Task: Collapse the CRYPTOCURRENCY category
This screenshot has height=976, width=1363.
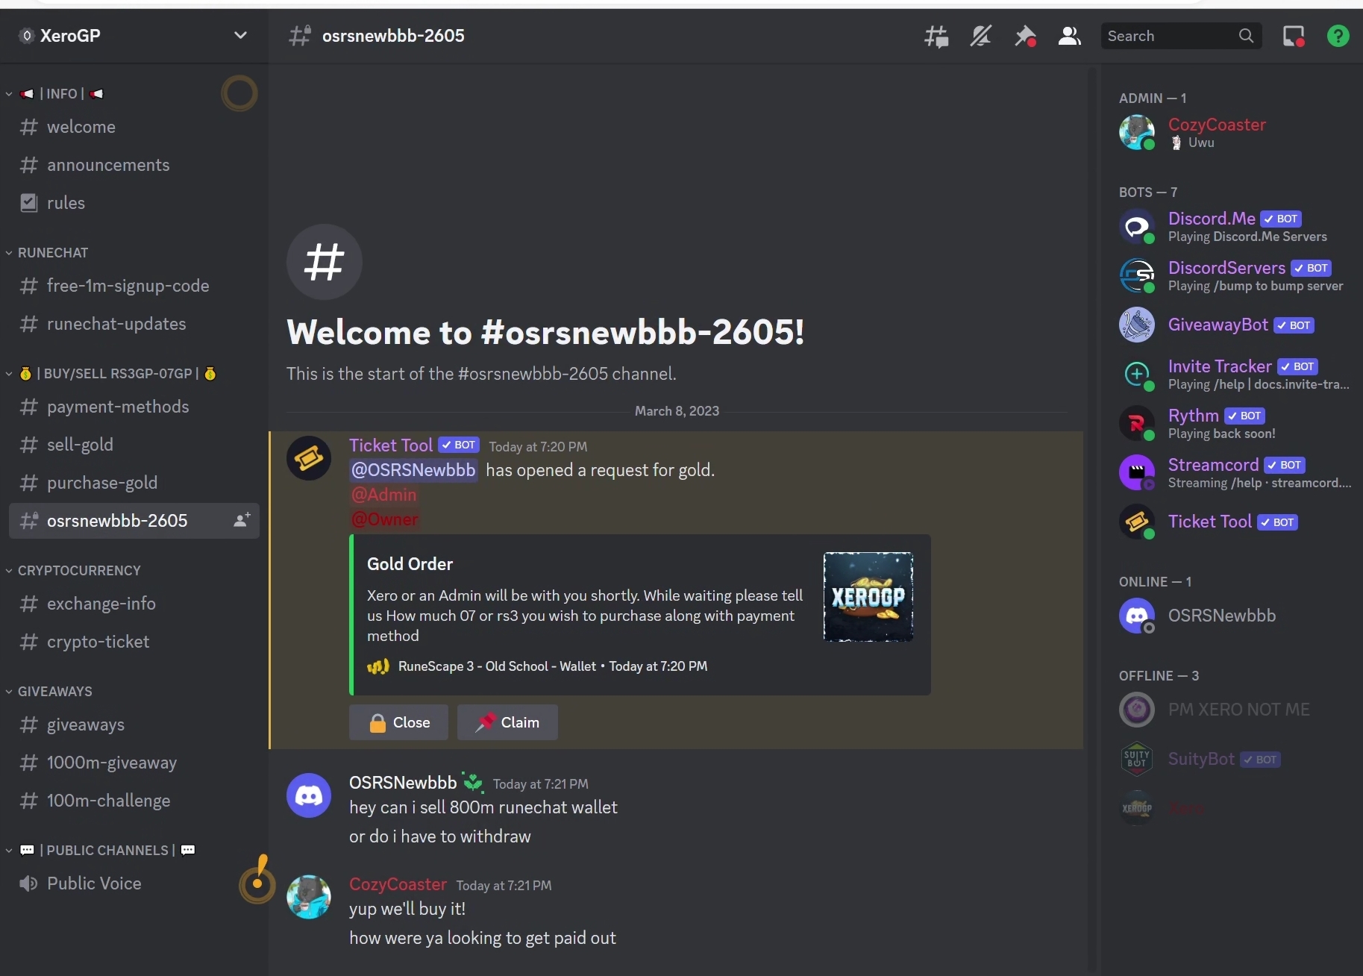Action: (x=72, y=571)
